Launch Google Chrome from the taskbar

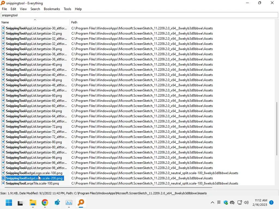click(45, 202)
